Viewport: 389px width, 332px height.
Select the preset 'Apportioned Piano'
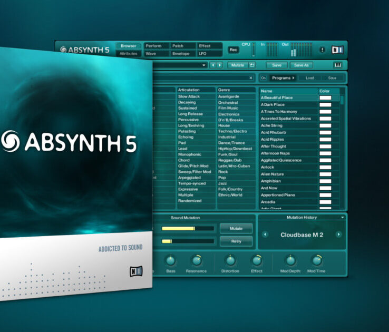(x=289, y=195)
